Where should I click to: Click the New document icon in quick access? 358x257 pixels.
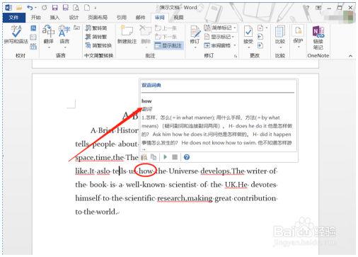[x=87, y=8]
